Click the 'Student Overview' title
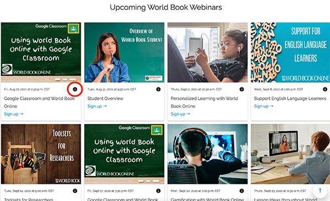 [x=105, y=99]
